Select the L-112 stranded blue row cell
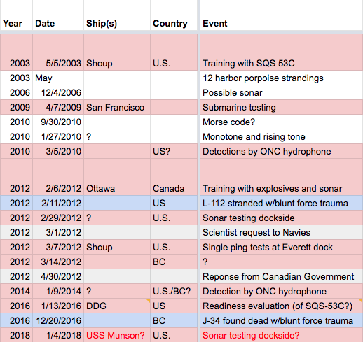 (282, 203)
